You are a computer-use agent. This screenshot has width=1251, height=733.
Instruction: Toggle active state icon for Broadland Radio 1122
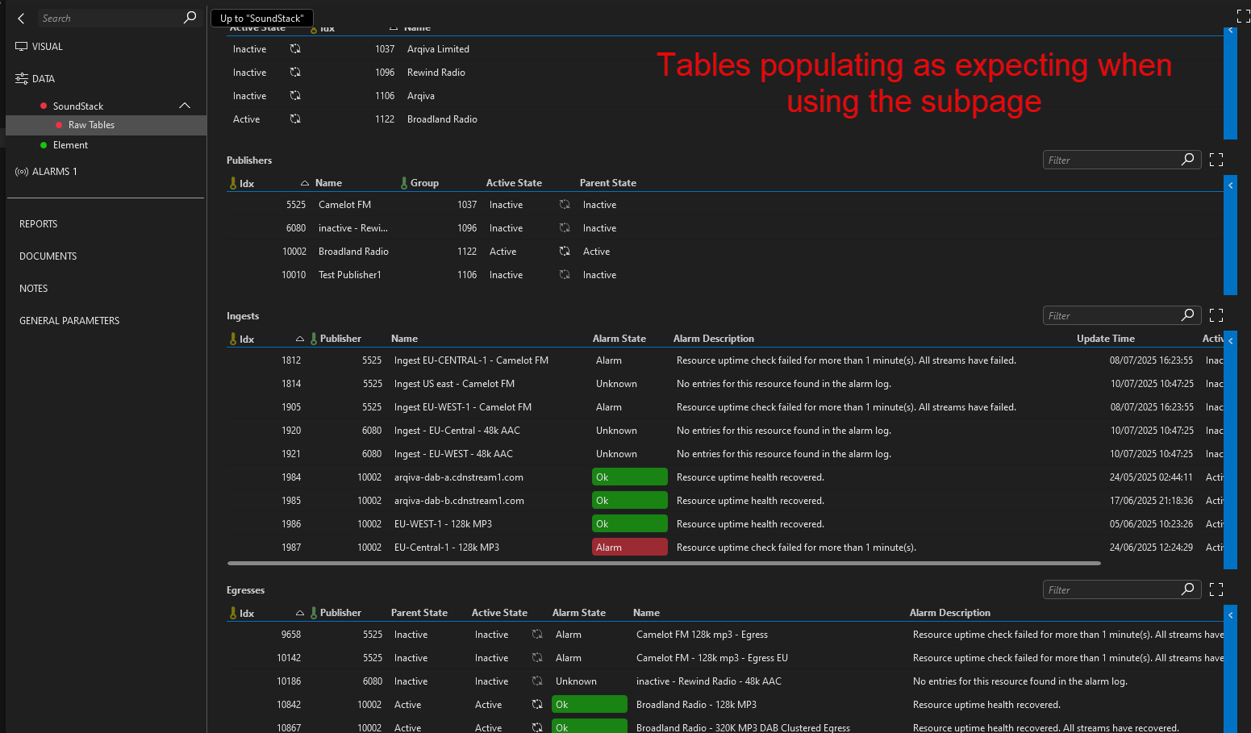tap(295, 119)
